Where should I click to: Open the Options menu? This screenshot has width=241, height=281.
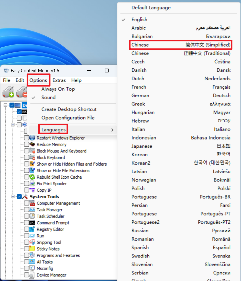pyautogui.click(x=38, y=80)
